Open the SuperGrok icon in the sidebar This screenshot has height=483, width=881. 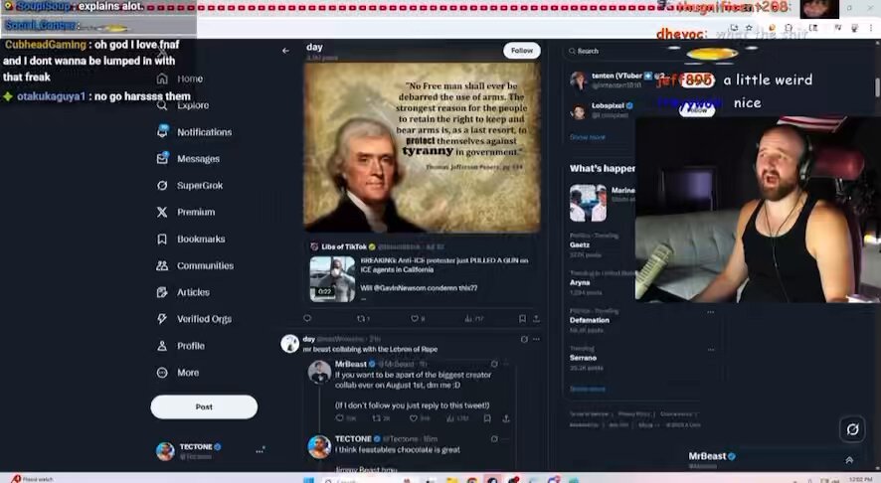point(162,185)
